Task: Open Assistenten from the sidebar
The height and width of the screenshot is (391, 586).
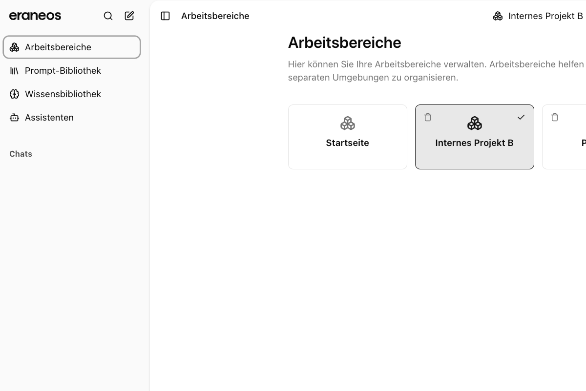Action: tap(49, 117)
